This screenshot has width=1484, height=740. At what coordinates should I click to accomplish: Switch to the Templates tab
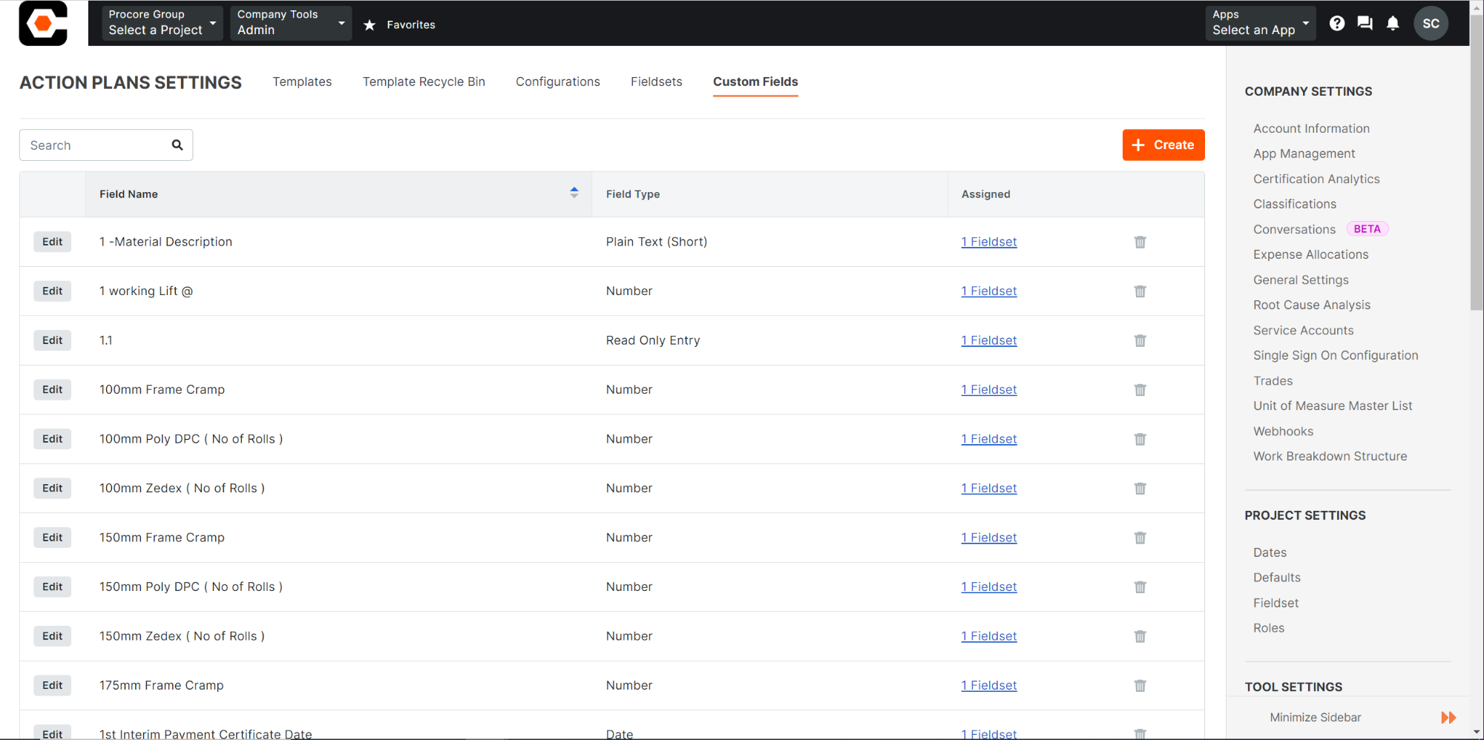[302, 82]
